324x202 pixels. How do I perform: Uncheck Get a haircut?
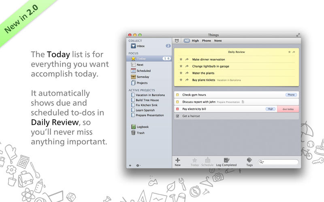click(x=177, y=116)
